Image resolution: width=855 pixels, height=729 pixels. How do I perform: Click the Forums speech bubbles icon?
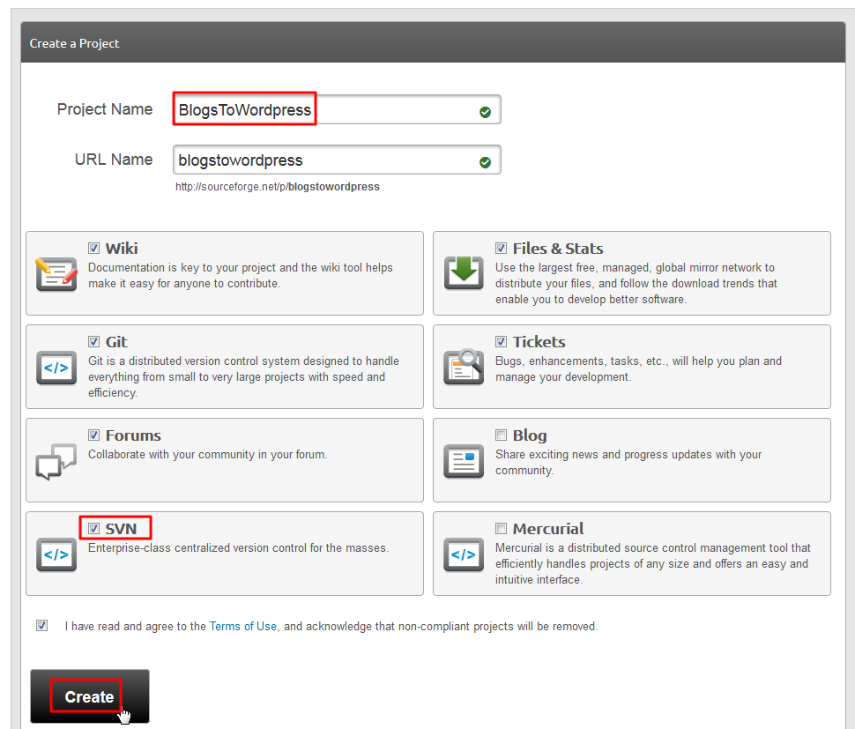pyautogui.click(x=56, y=461)
